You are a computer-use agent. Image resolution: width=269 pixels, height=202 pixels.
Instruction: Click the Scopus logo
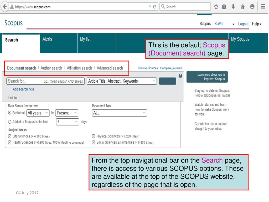click(x=14, y=23)
